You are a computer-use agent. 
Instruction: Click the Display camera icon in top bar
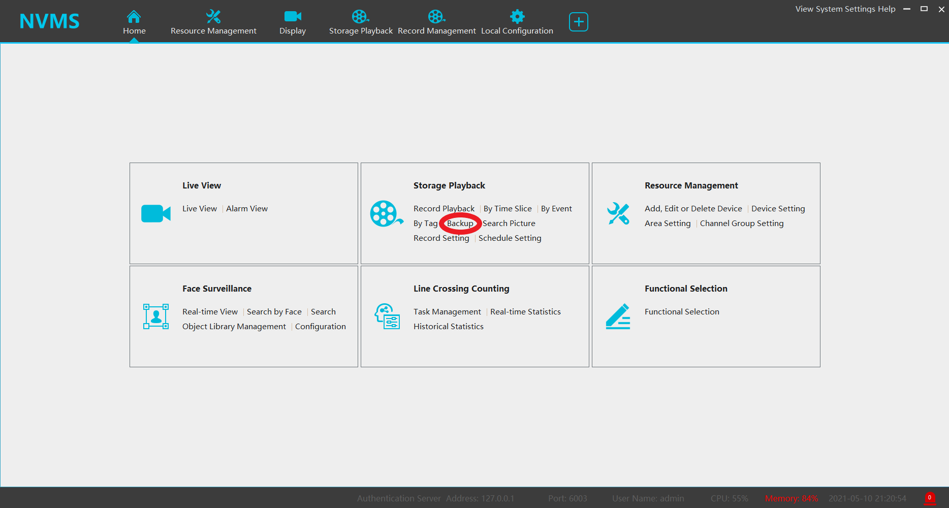[x=293, y=17]
